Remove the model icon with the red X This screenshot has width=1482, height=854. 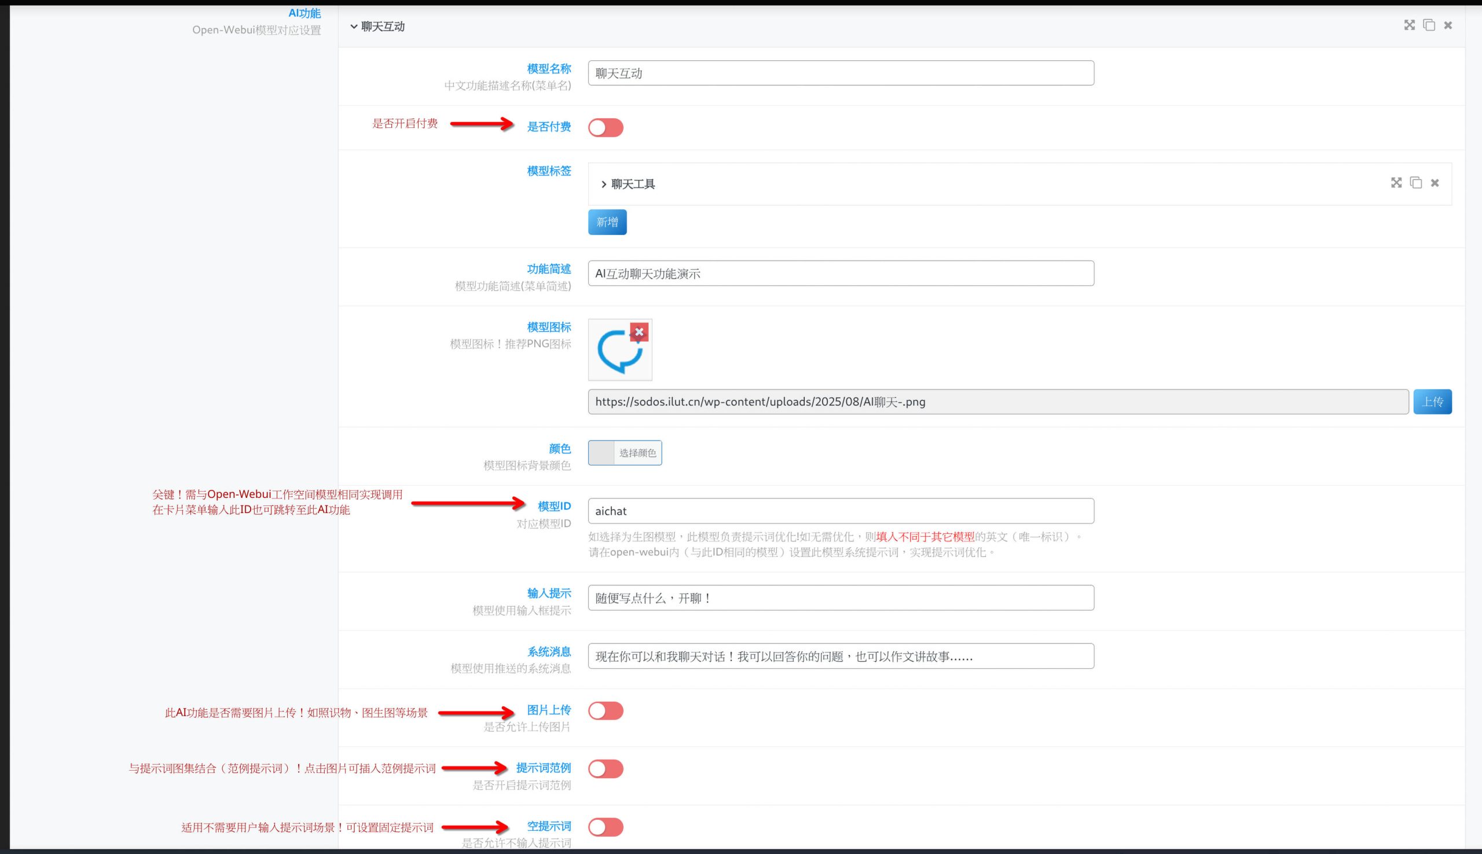tap(639, 332)
